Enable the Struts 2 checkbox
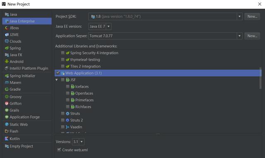Image resolution: width=265 pixels, height=158 pixels. pos(63,120)
